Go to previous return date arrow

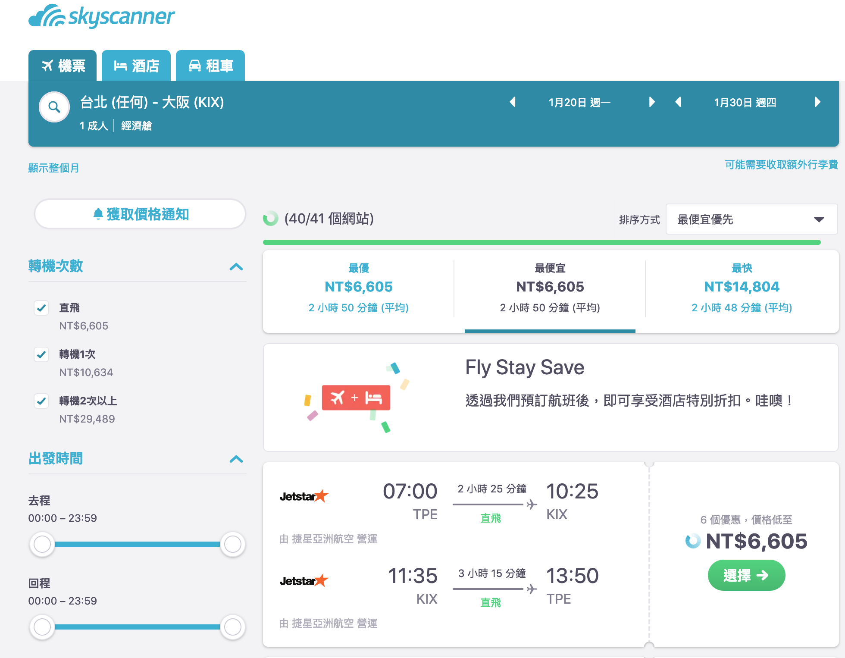pyautogui.click(x=678, y=102)
